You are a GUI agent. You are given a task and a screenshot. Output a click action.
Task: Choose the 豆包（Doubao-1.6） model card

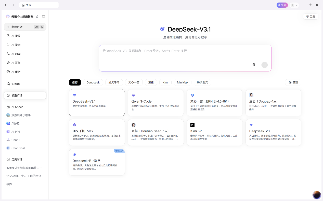(x=274, y=103)
